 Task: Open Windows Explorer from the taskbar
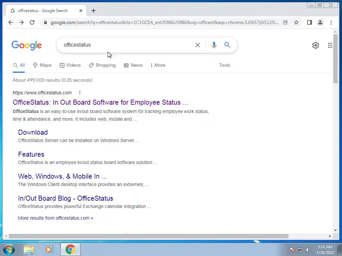coord(29,249)
